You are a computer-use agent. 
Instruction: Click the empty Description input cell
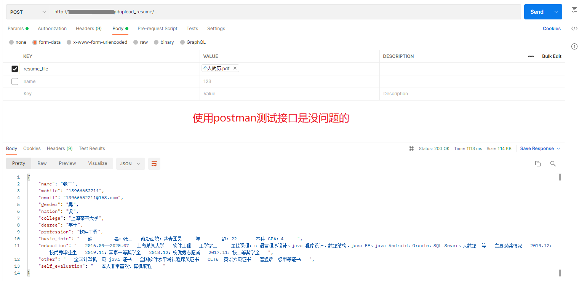pos(472,94)
